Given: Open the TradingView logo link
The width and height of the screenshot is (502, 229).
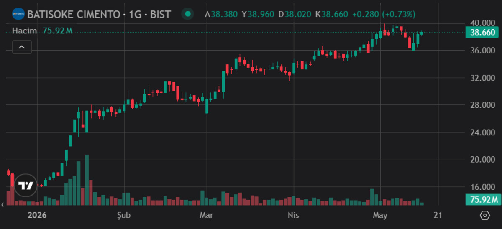Looking at the screenshot, I should 26,186.
